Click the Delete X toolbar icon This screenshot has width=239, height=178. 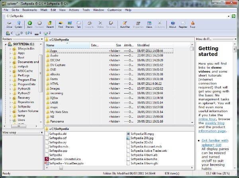100,25
